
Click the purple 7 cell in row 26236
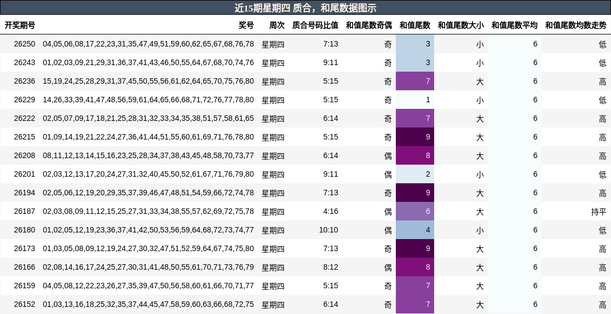point(415,81)
